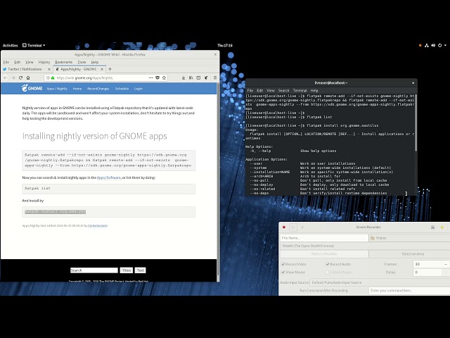Open the Firefox downloads panel
This screenshot has width=450, height=338.
(184, 77)
